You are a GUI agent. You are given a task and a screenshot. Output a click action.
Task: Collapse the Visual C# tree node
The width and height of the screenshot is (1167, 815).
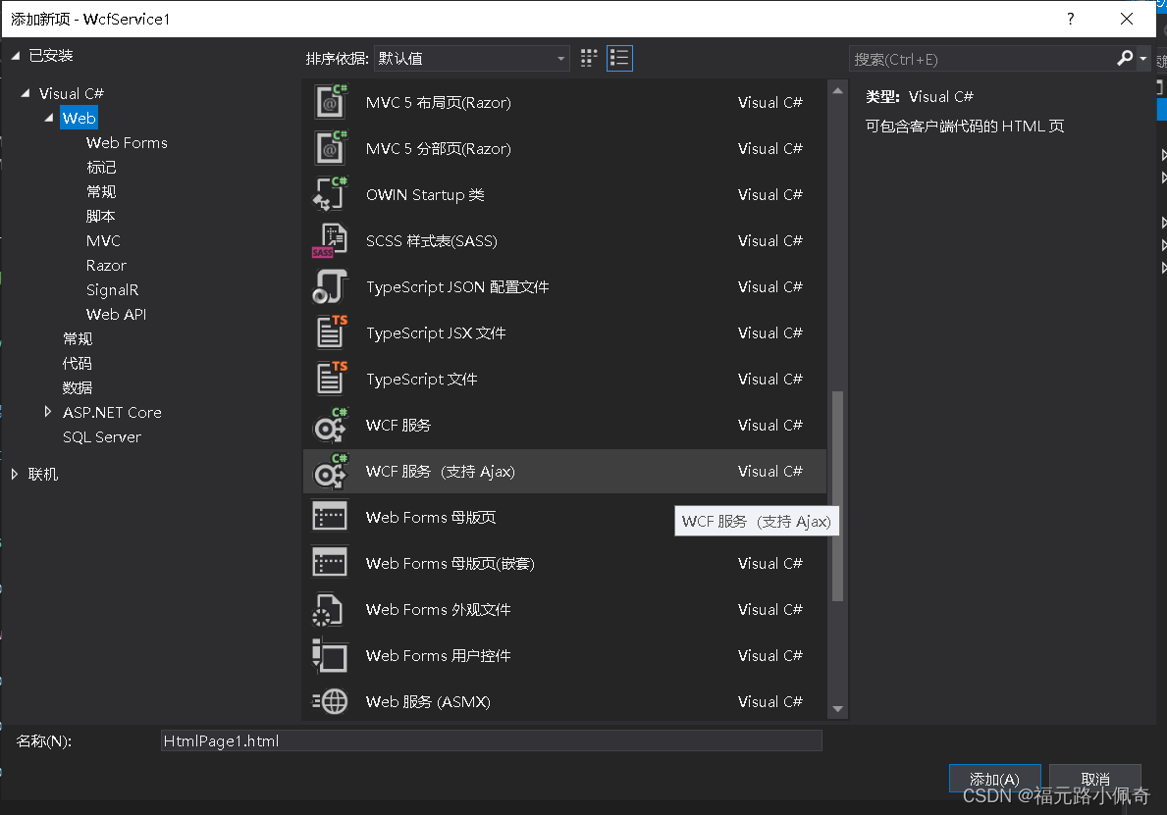click(x=25, y=93)
